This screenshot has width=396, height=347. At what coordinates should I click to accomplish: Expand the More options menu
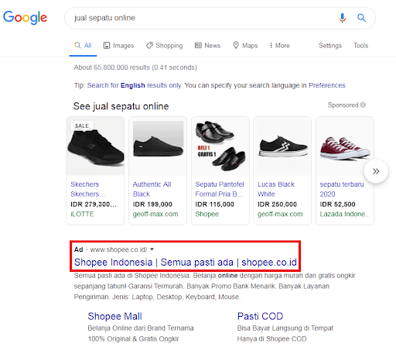click(x=279, y=46)
